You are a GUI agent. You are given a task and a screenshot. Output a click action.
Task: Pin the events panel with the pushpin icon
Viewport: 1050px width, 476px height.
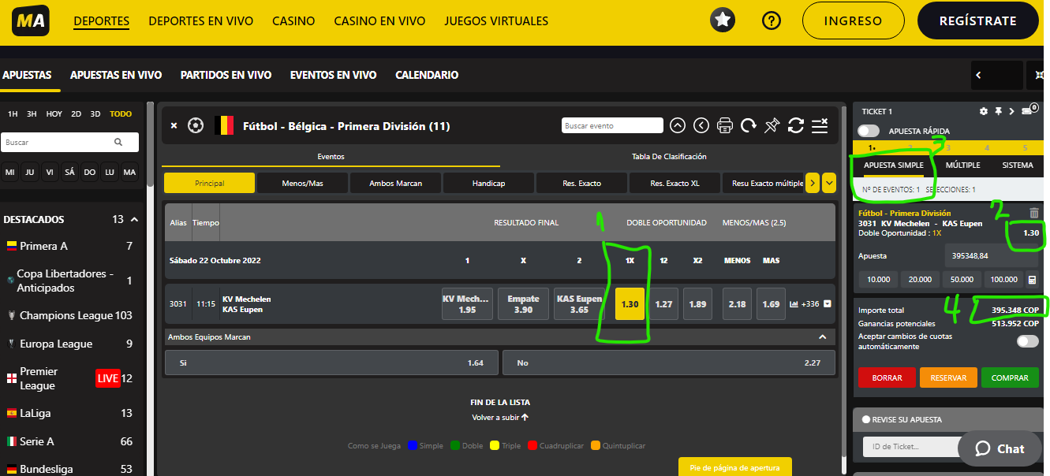tap(772, 125)
